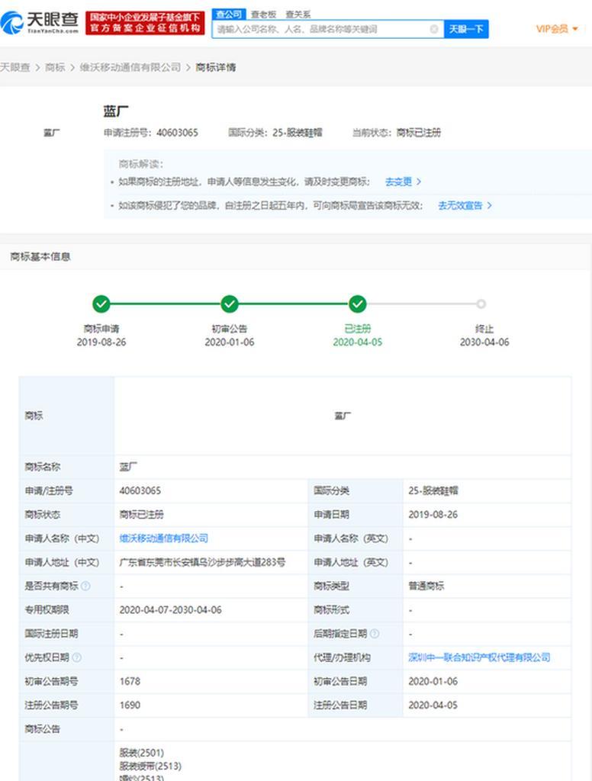The image size is (592, 781).
Task: Click the 去变更 link
Action: (x=403, y=182)
